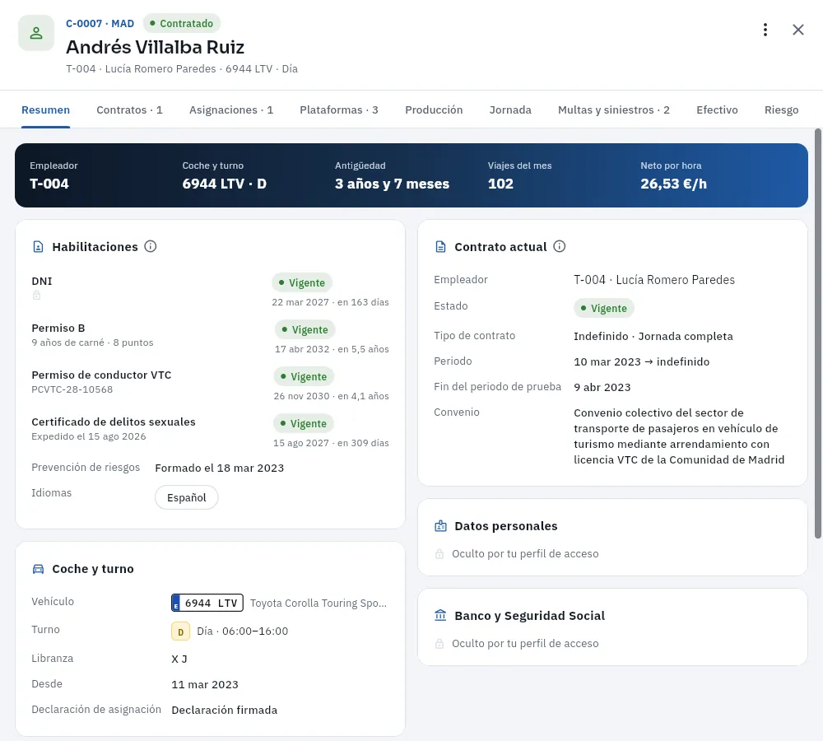The width and height of the screenshot is (823, 741).
Task: Switch to the Contratos · 1 tab
Action: coord(130,110)
